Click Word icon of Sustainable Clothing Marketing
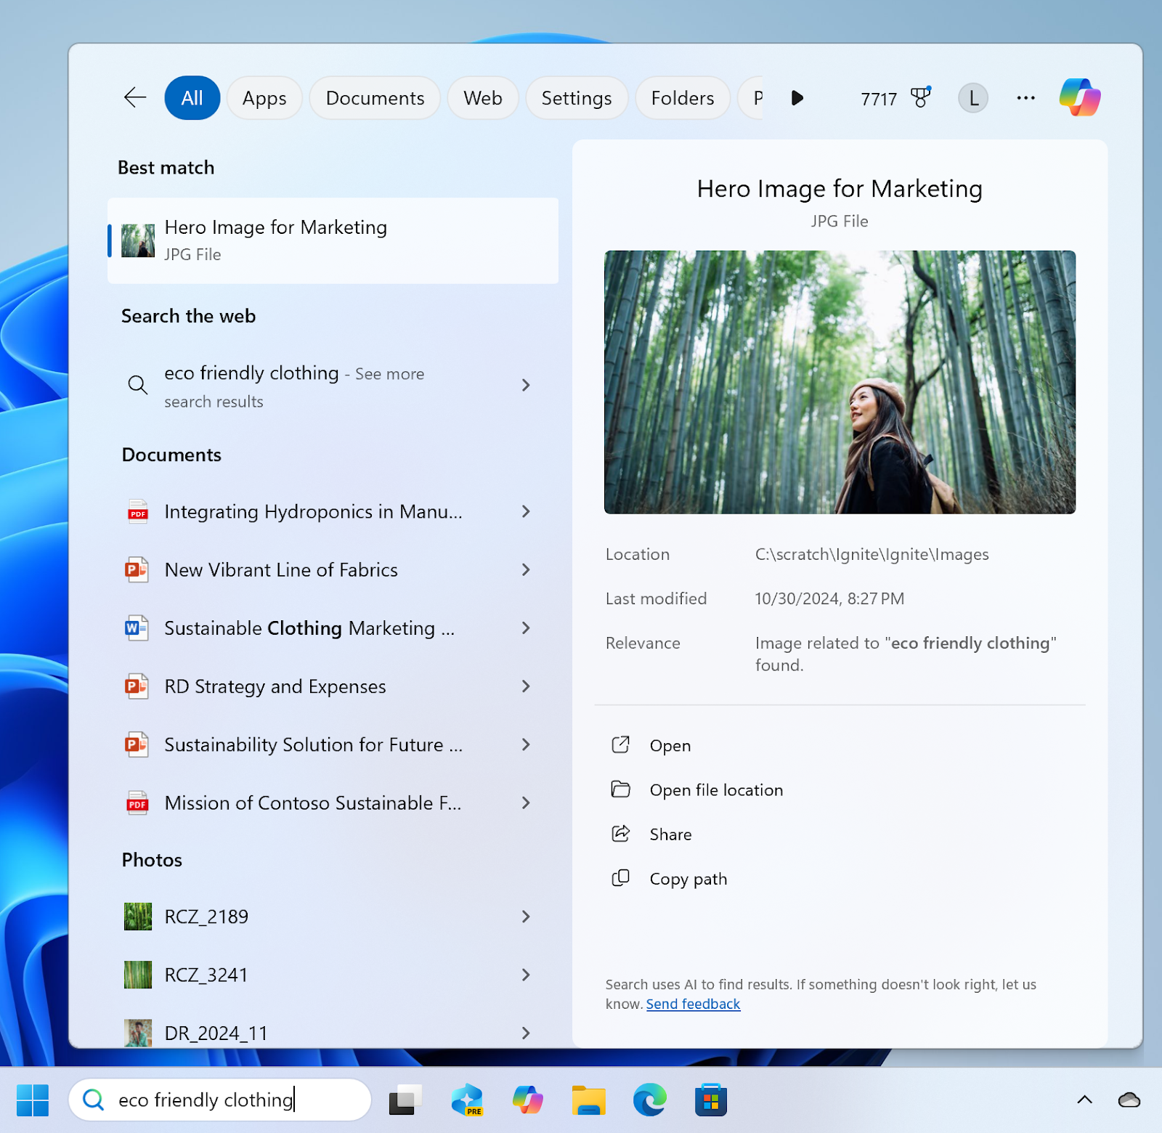 (137, 628)
